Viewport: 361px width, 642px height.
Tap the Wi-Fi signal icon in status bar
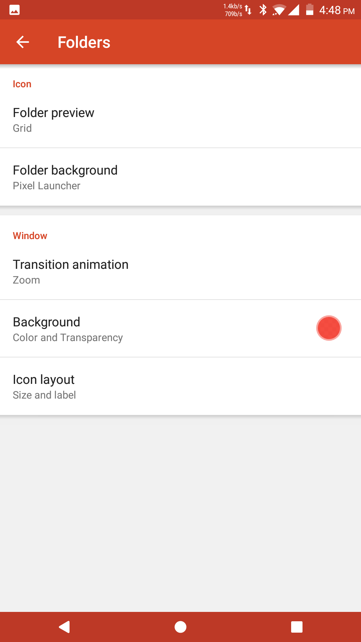pyautogui.click(x=279, y=10)
